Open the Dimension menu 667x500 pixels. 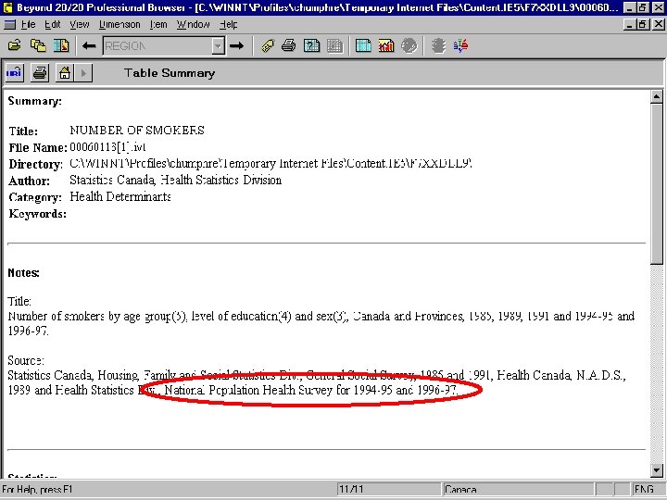[x=120, y=25]
